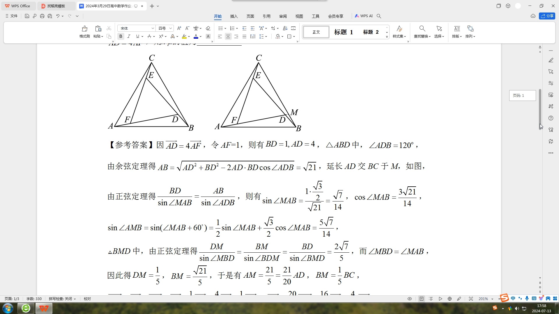Click the clear formatting eraser icon
559x314 pixels.
[208, 28]
